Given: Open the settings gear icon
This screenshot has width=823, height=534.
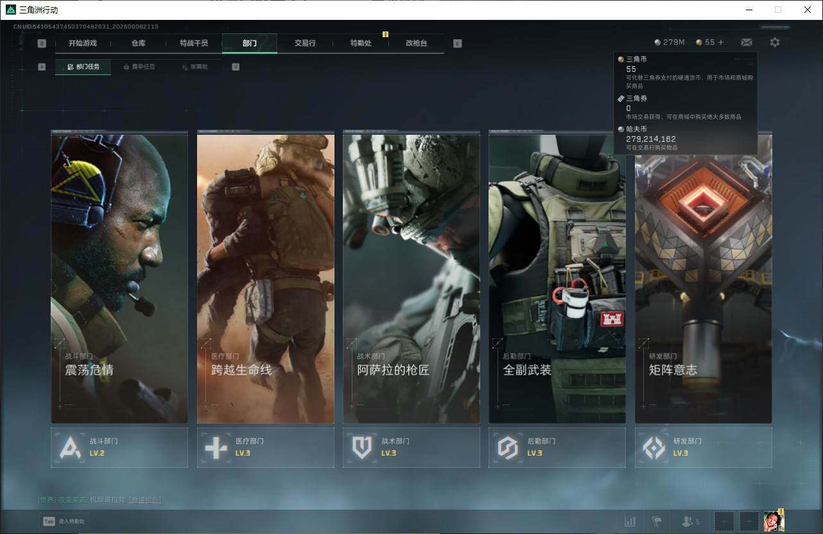Looking at the screenshot, I should tap(775, 42).
